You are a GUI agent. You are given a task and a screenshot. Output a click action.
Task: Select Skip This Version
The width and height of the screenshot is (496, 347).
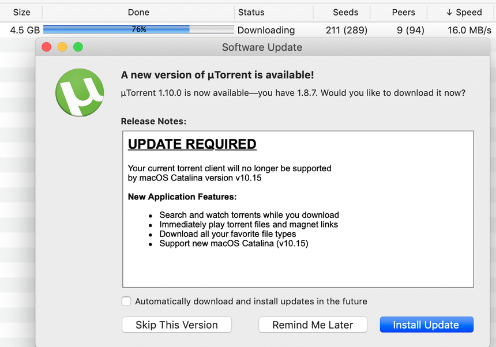[176, 325]
